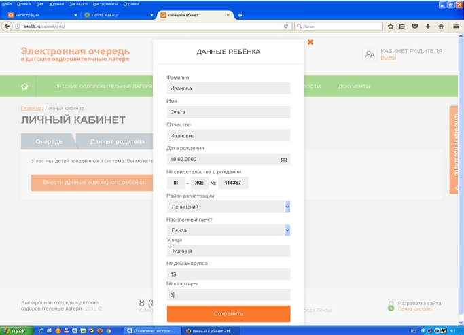Open a new browser tab with plus button
The width and height of the screenshot is (464, 335).
240,14
